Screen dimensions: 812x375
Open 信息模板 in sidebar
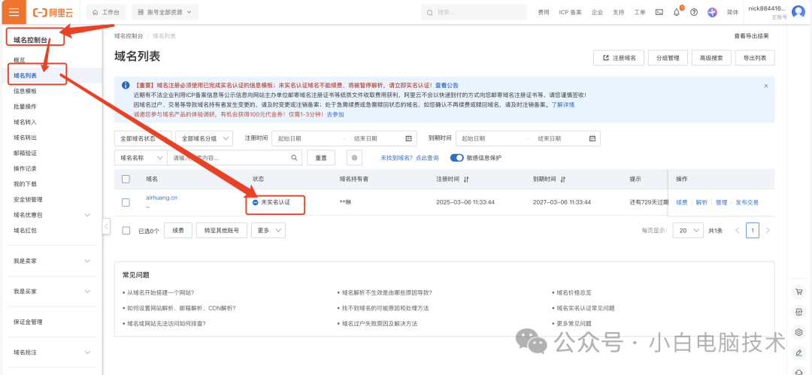(x=25, y=91)
